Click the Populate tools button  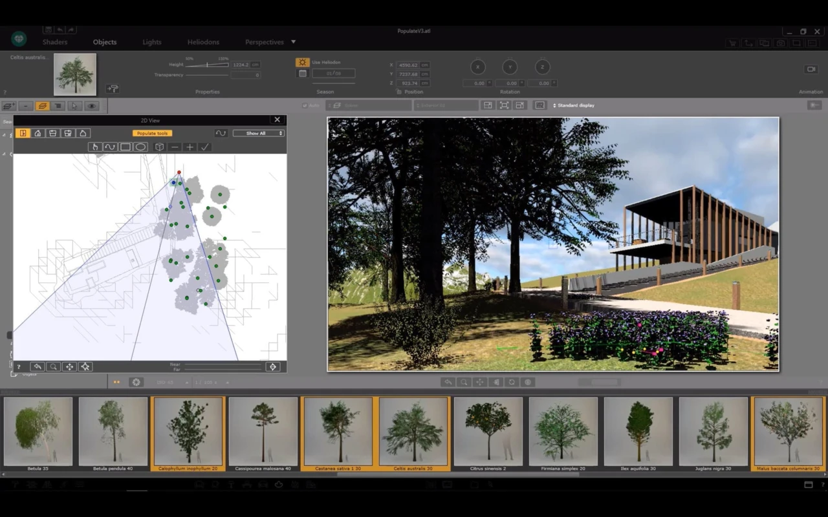152,133
